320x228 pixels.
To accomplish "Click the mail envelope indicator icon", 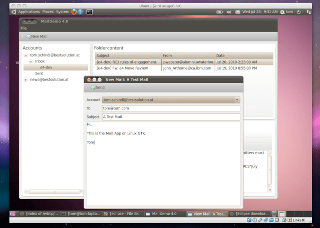I will 237,11.
